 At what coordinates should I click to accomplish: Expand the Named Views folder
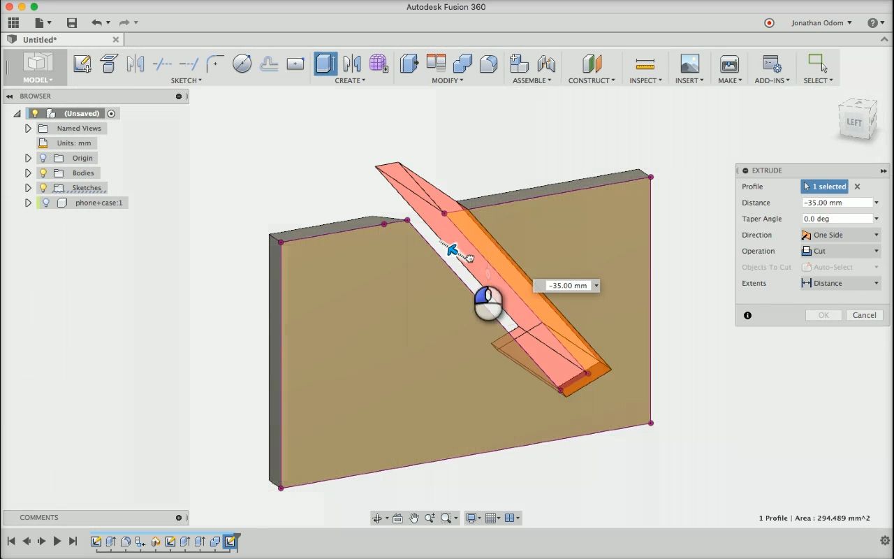[x=28, y=128]
